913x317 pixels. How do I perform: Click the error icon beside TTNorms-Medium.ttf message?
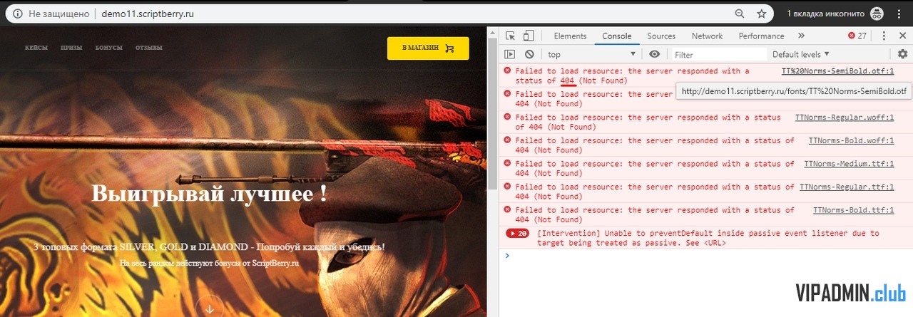coord(508,163)
